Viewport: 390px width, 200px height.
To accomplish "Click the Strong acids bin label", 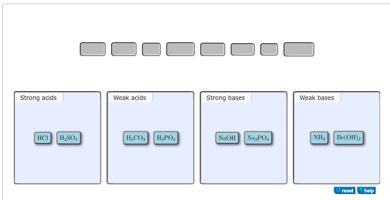I will 39,98.
